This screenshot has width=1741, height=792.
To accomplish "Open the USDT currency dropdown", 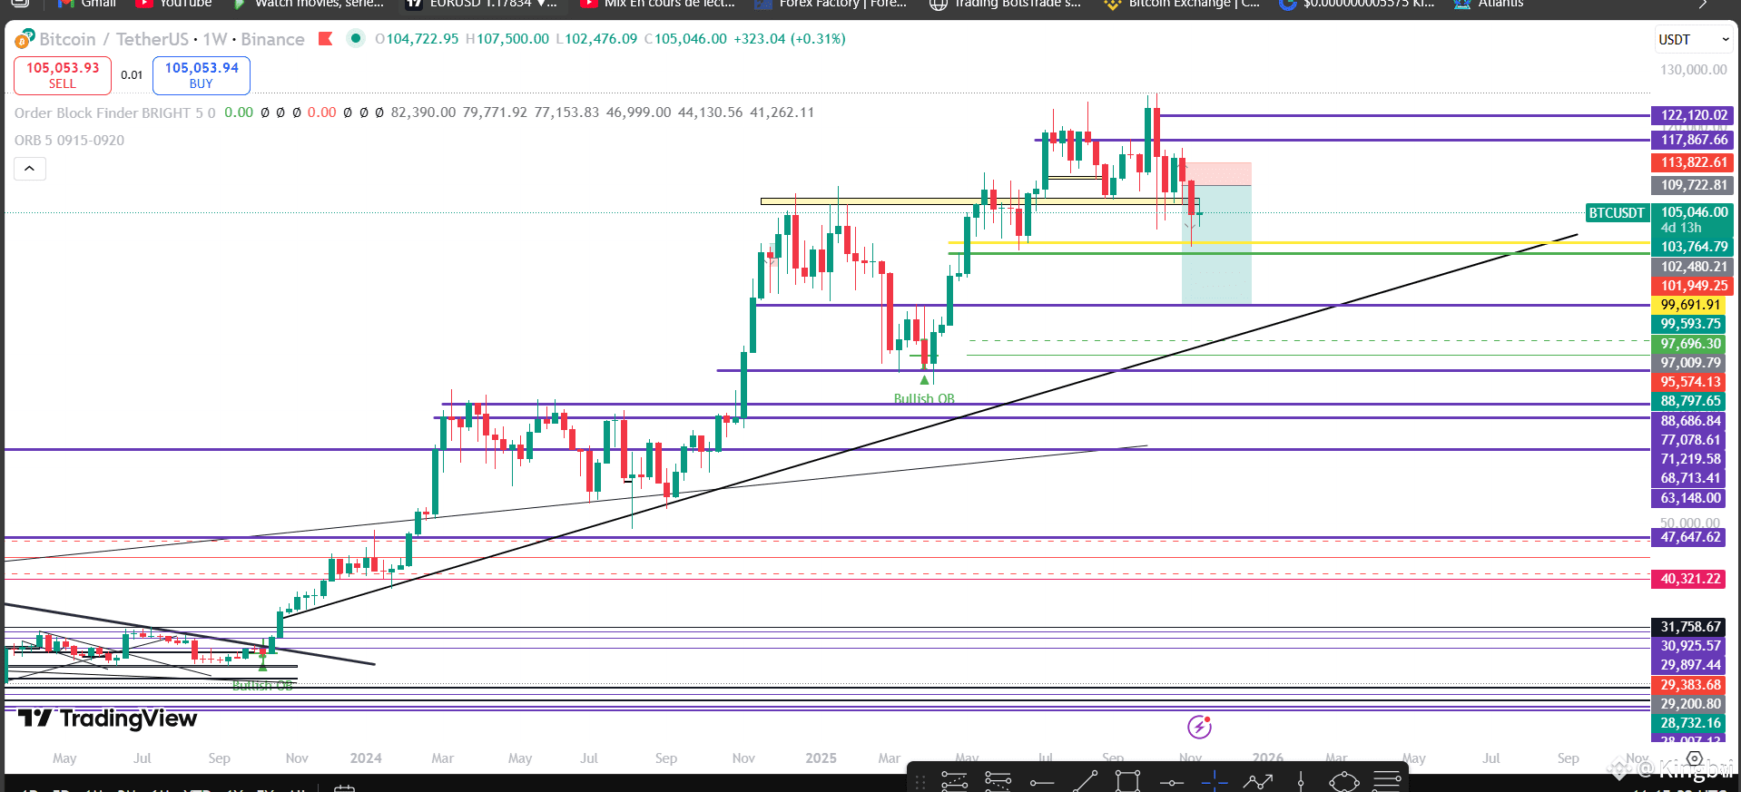I will 1694,39.
